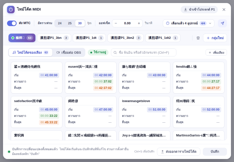Viewport: 234px width, 162px height.
Task: Click the Ctrl+S เพื่อบันทึก hint text
Action: tap(144, 151)
